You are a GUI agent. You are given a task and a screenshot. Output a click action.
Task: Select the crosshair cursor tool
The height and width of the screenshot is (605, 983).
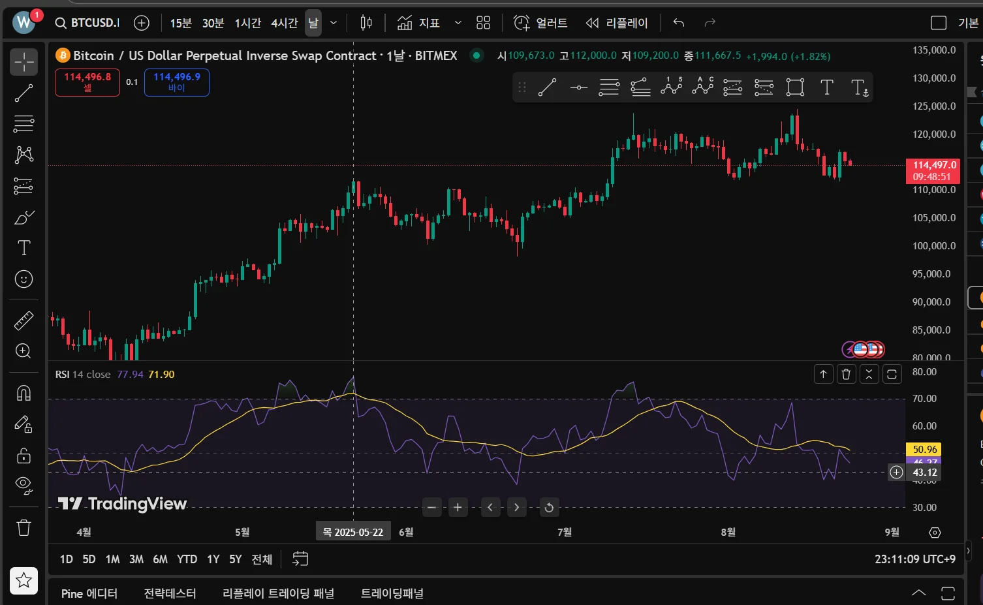click(x=23, y=62)
